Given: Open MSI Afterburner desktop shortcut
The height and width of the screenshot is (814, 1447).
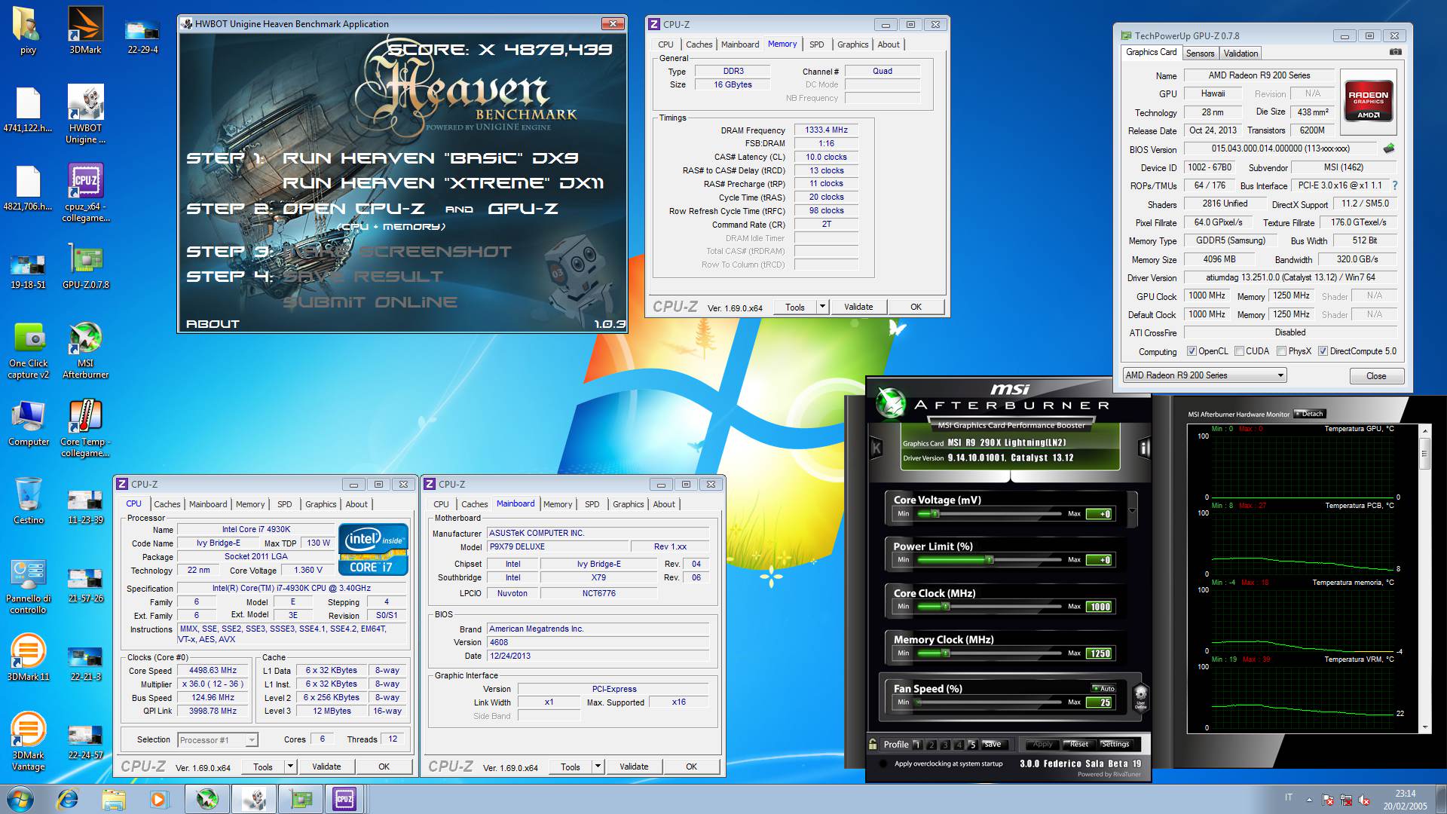Looking at the screenshot, I should [x=85, y=350].
